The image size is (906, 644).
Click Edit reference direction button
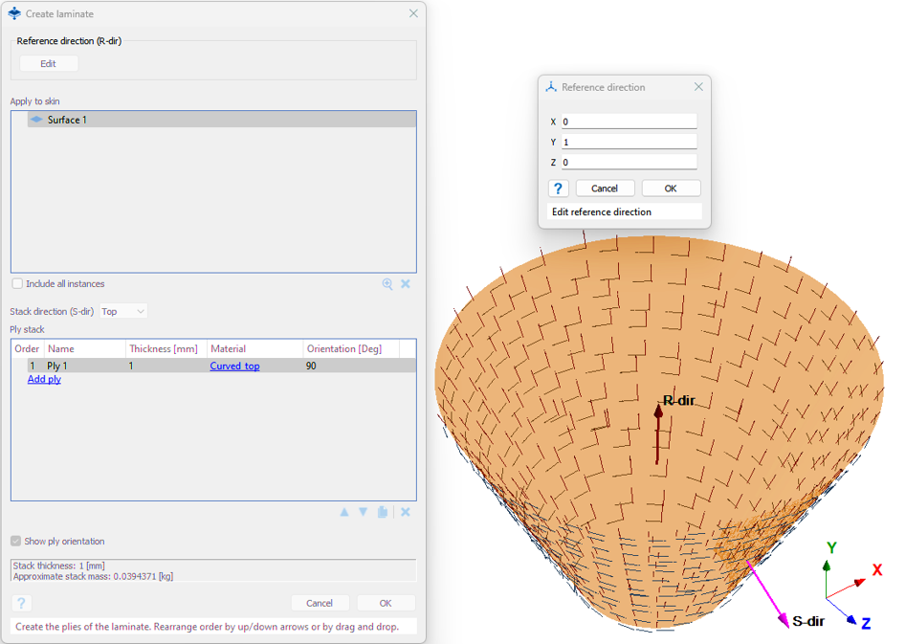tap(48, 64)
